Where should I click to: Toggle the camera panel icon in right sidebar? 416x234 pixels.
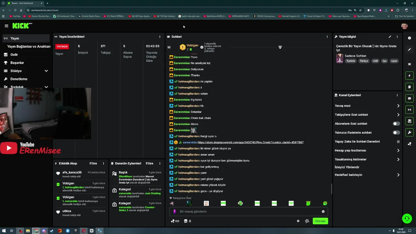[x=409, y=121]
